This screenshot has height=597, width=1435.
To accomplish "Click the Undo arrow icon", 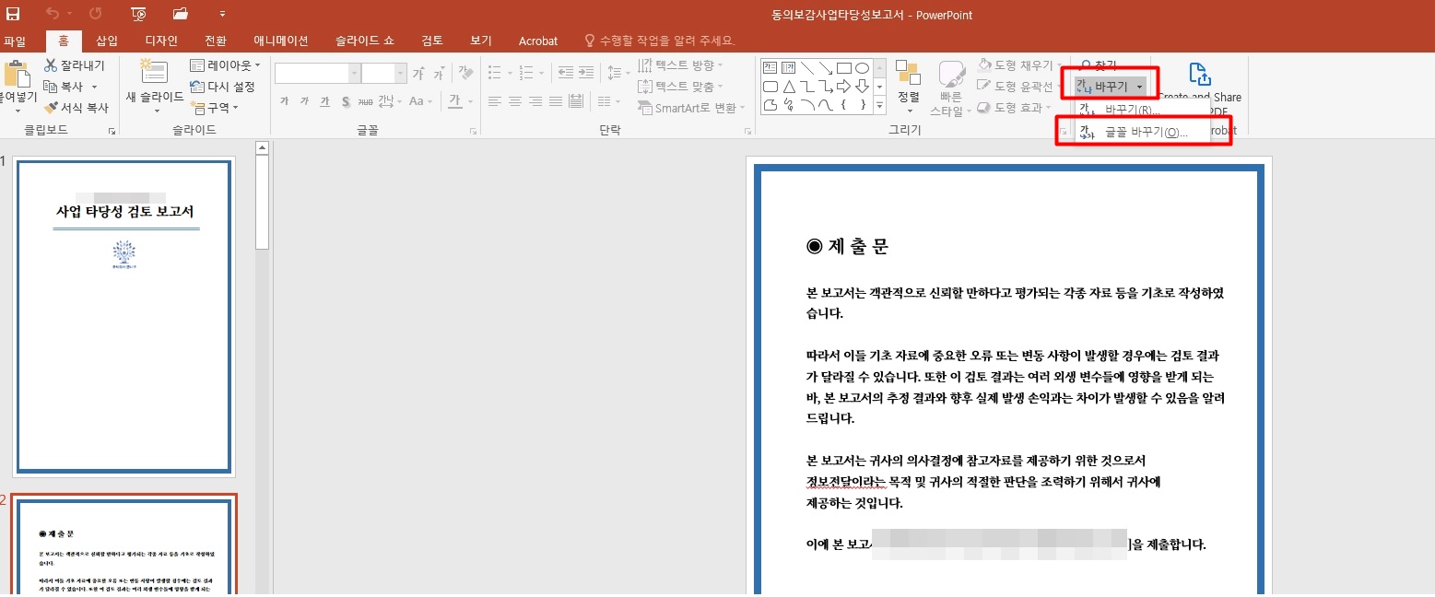I will click(52, 14).
